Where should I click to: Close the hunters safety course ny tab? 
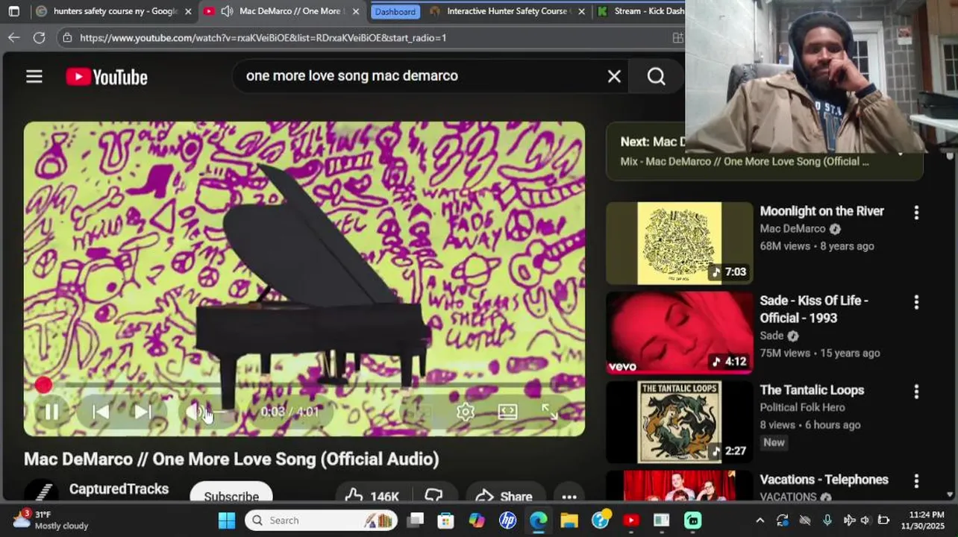[x=188, y=11]
